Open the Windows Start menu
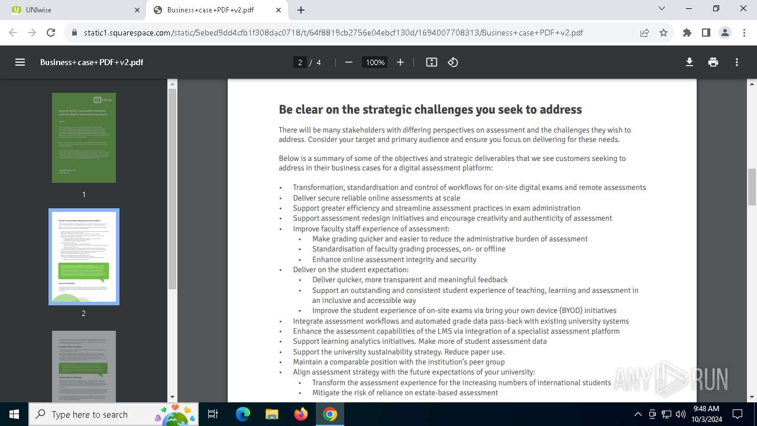757x426 pixels. point(14,414)
